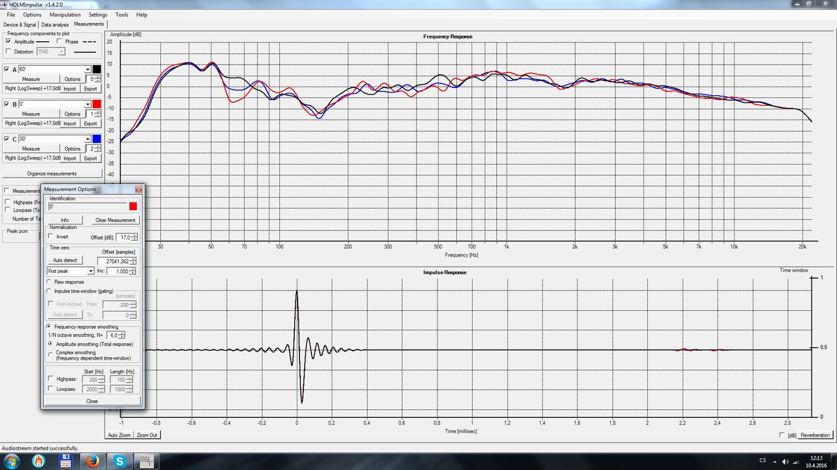Switch to Data analysis tab
The image size is (837, 470).
[55, 25]
